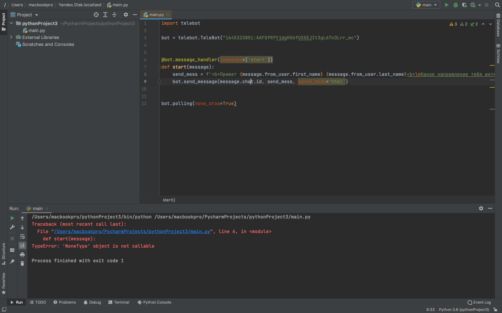Close the main.py editor tab
Viewport: 502px width, 313px height.
[168, 15]
